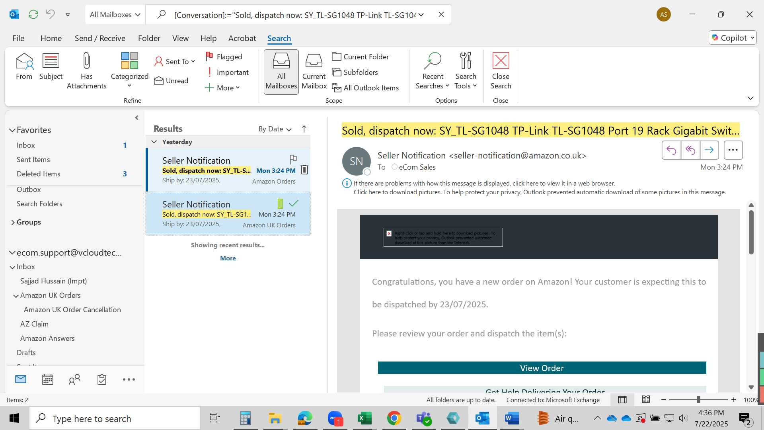Screen dimensions: 764x430
Task: Set scope to Current Mailbox
Action: click(314, 72)
